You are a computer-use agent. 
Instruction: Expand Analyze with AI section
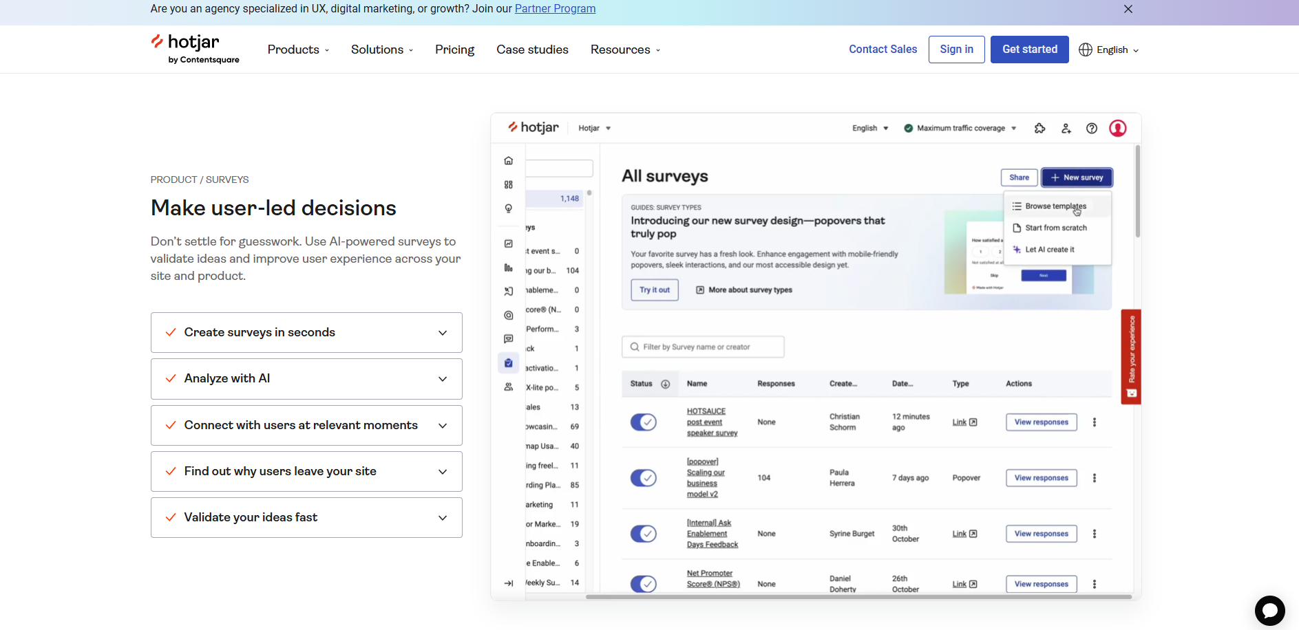(306, 378)
